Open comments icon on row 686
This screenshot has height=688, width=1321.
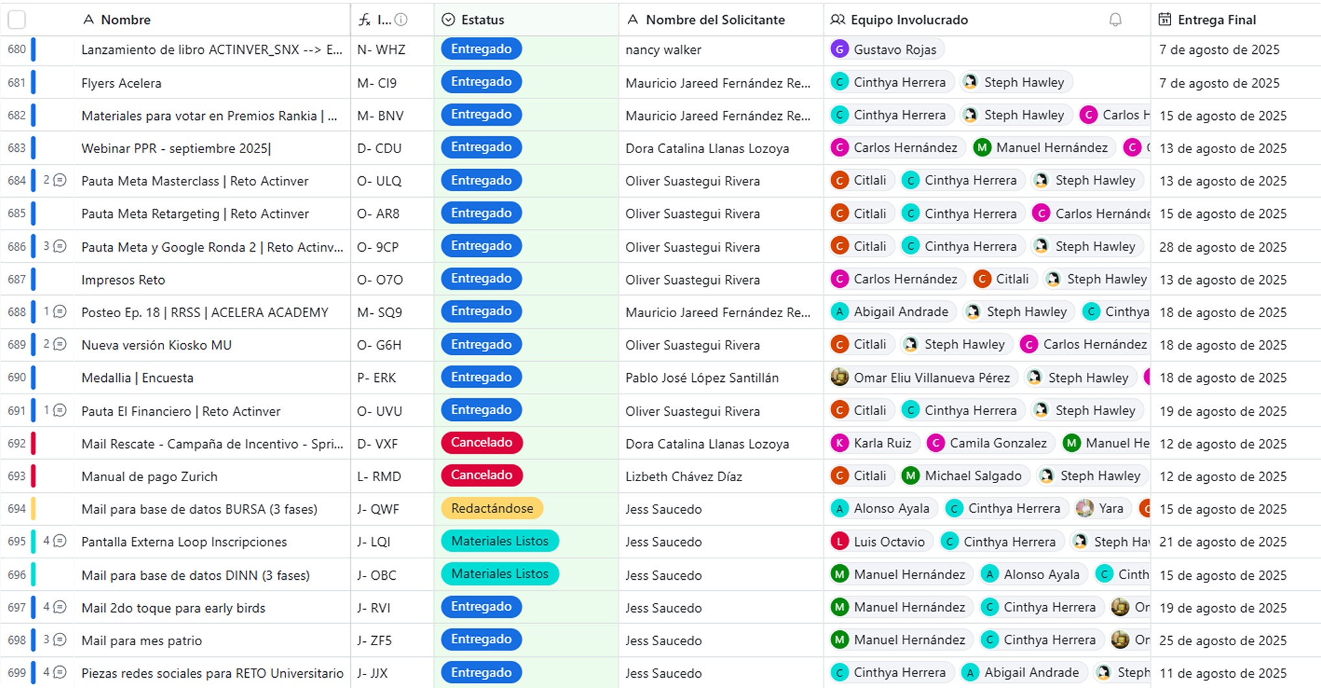pyautogui.click(x=60, y=246)
